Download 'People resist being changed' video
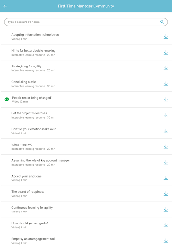This screenshot has width=172, height=245. (x=166, y=100)
